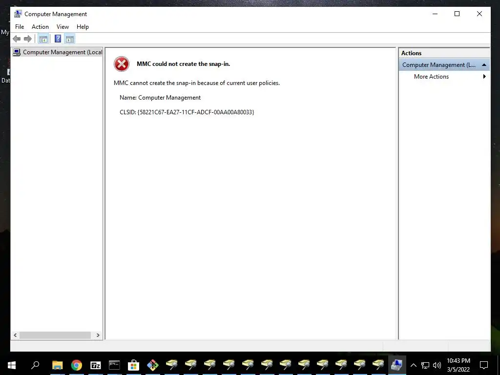Click the Forward arrow in the toolbar
Image resolution: width=500 pixels, height=375 pixels.
coord(28,39)
